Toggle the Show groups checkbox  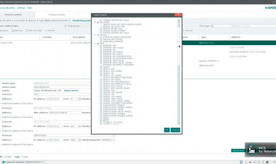point(65,26)
